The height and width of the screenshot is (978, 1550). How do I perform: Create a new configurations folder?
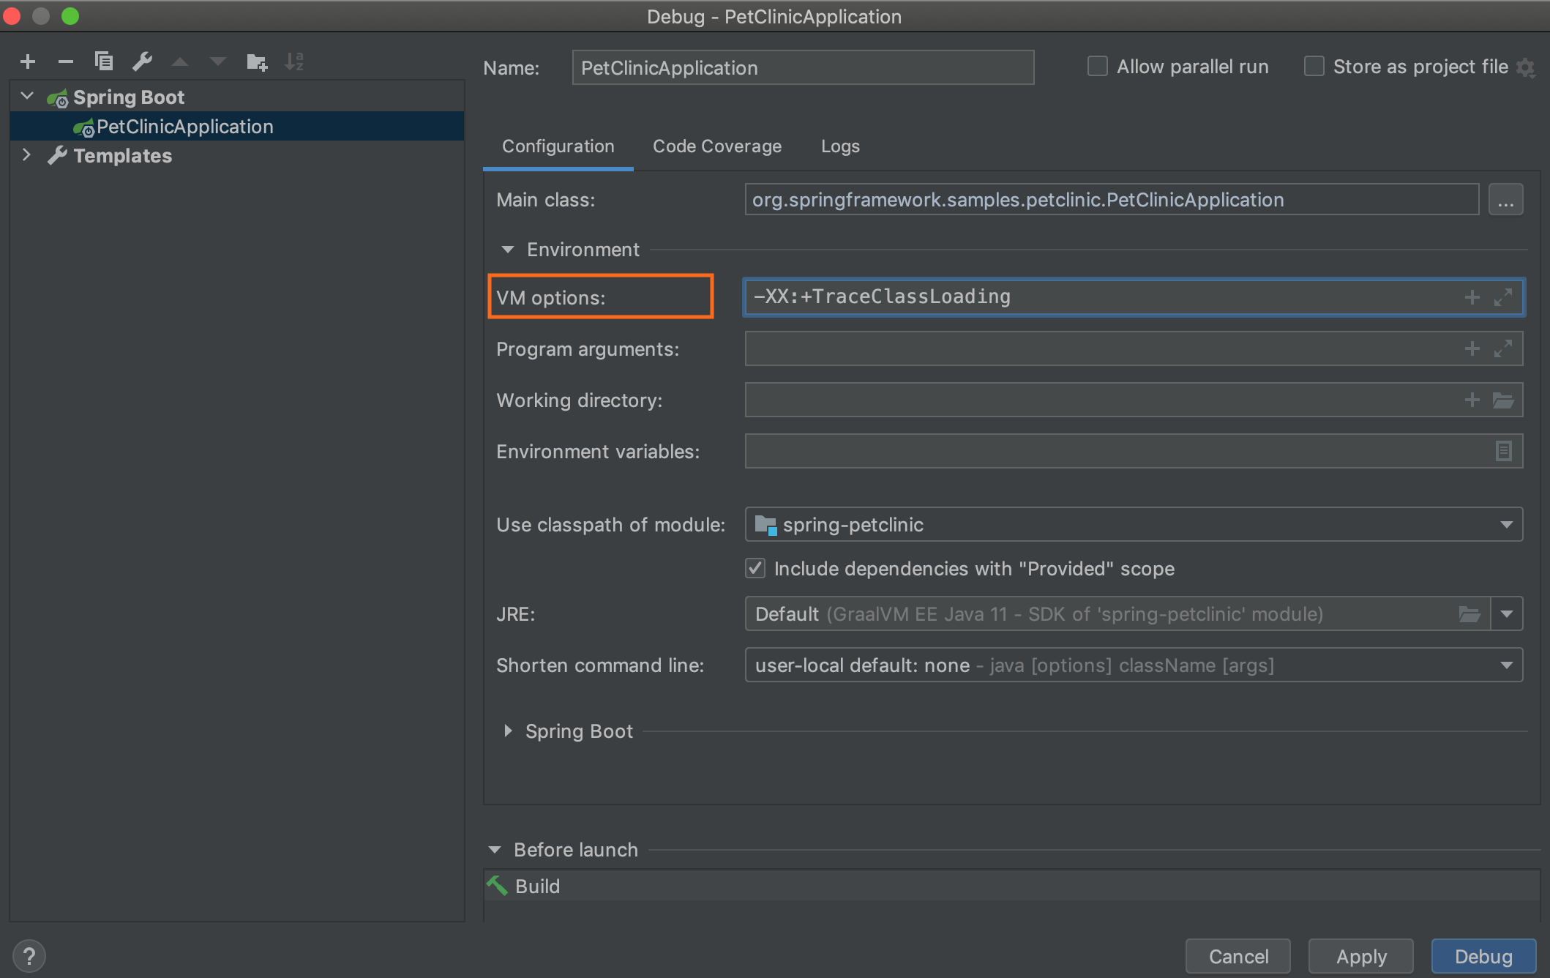257,62
